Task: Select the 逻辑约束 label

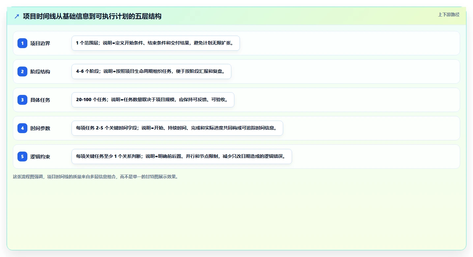Action: (x=40, y=157)
